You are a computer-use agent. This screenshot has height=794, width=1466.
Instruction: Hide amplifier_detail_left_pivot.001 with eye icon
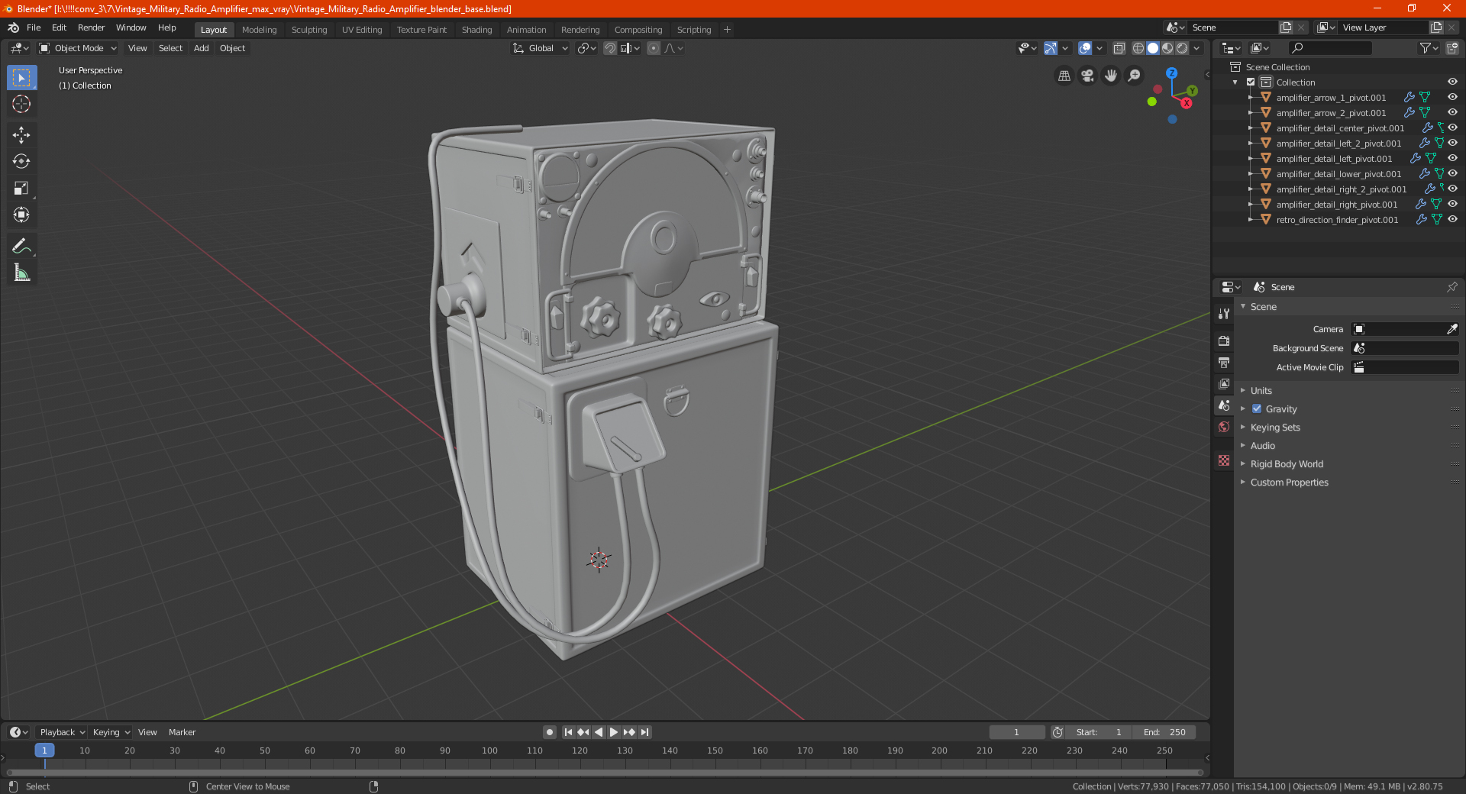pyautogui.click(x=1452, y=159)
